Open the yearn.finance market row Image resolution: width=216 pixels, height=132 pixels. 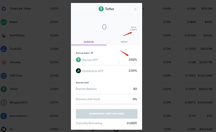pyautogui.click(x=35, y=116)
